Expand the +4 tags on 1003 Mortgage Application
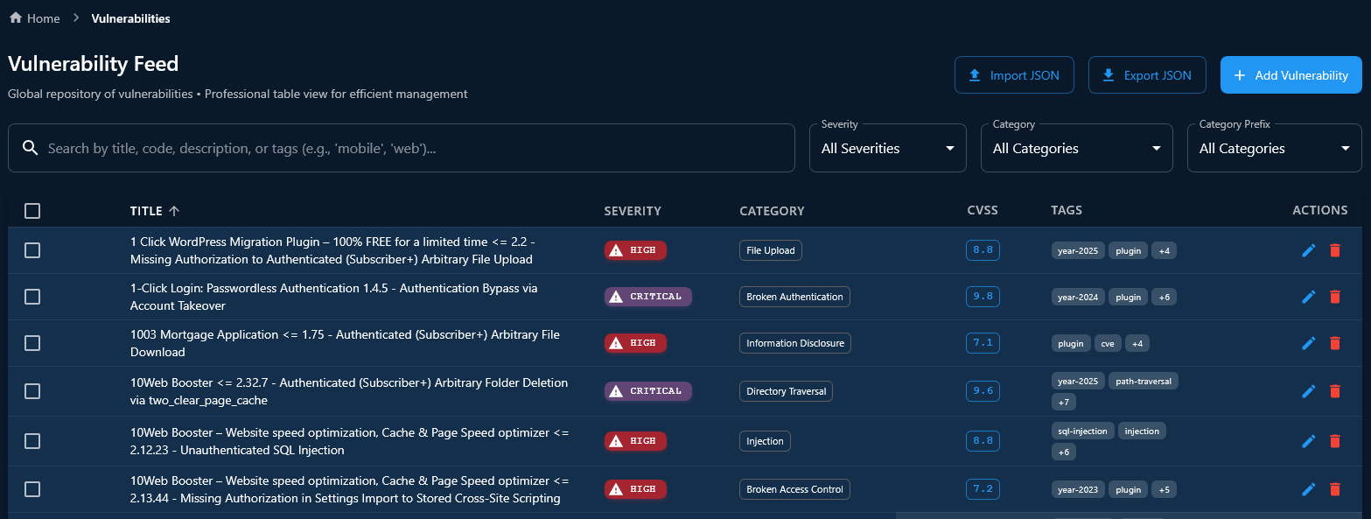This screenshot has height=519, width=1371. (x=1137, y=343)
